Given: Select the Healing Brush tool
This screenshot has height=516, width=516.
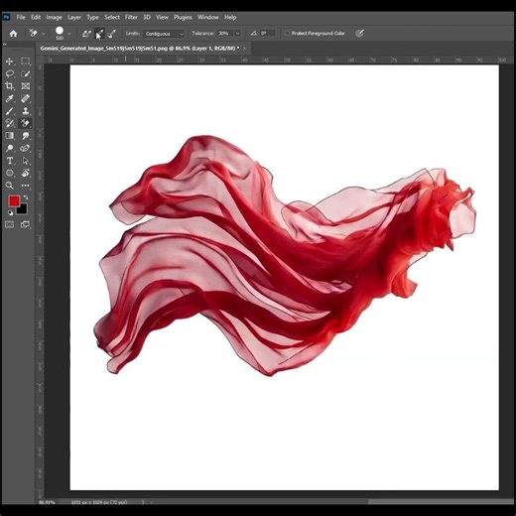Looking at the screenshot, I should [25, 98].
